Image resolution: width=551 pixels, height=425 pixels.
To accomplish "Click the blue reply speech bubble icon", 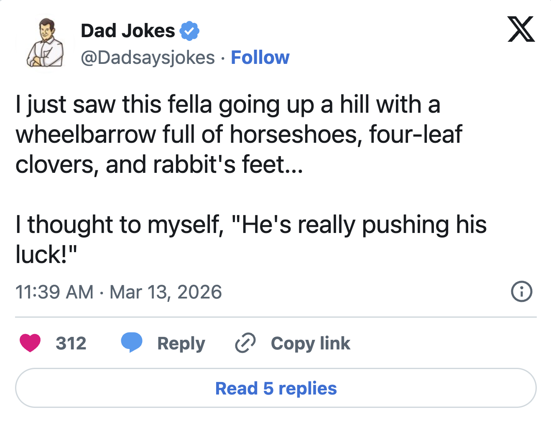I will (x=132, y=342).
